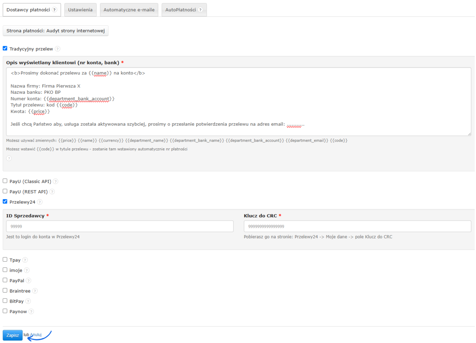
Task: Click the Przelewy24 label text
Action: point(22,202)
